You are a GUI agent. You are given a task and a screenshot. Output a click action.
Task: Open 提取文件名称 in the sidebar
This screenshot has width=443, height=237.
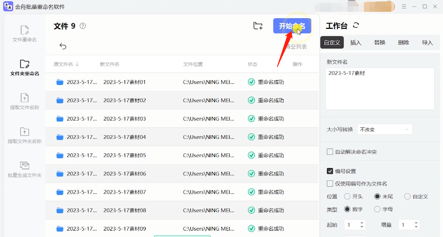[x=25, y=101]
